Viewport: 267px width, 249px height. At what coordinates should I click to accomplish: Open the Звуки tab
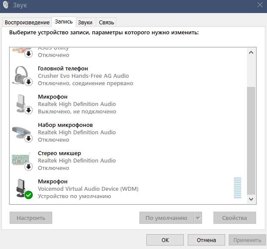pyautogui.click(x=85, y=22)
